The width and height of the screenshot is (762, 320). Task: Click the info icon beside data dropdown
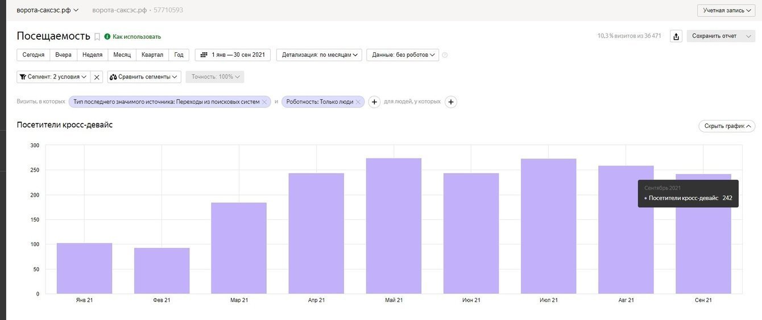[x=445, y=55]
